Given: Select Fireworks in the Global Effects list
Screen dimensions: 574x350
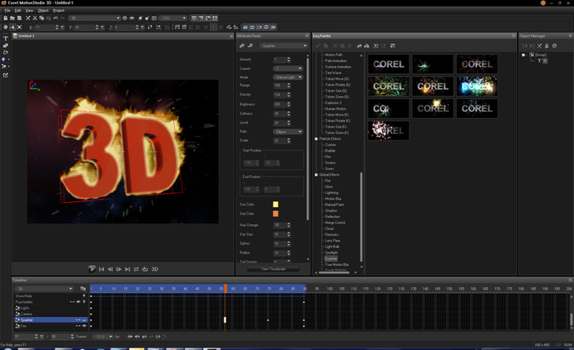Looking at the screenshot, I should [331, 234].
